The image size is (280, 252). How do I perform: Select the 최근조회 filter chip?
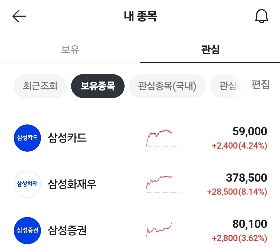(x=40, y=86)
